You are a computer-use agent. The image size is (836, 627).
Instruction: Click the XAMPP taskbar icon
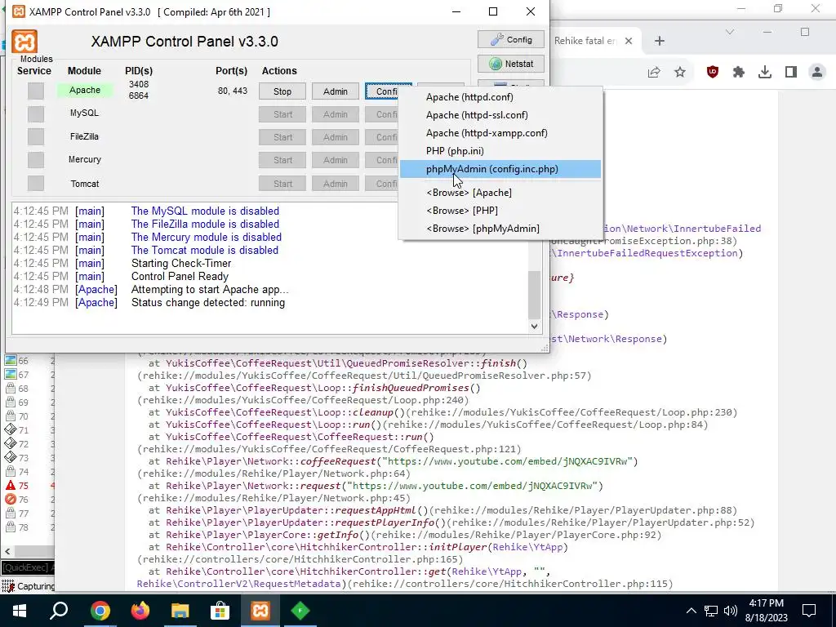click(260, 611)
